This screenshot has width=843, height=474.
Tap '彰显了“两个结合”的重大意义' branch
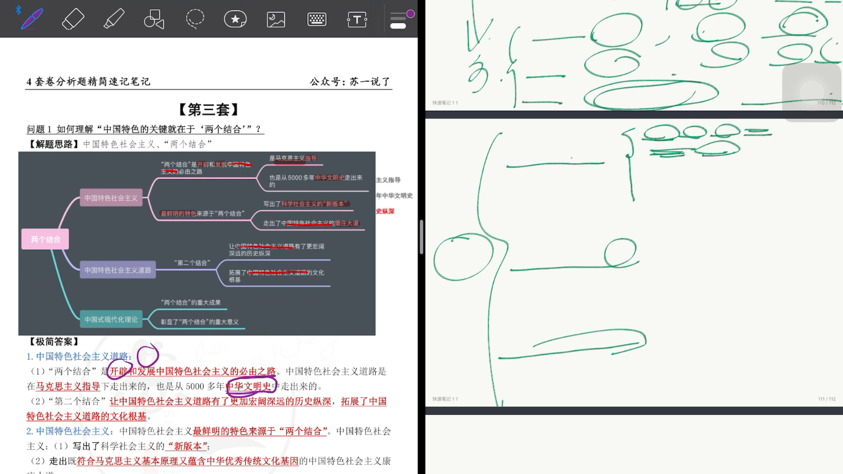point(200,322)
